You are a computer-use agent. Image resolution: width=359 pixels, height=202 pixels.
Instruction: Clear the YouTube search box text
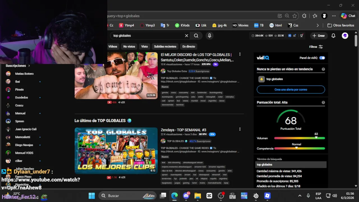click(187, 36)
